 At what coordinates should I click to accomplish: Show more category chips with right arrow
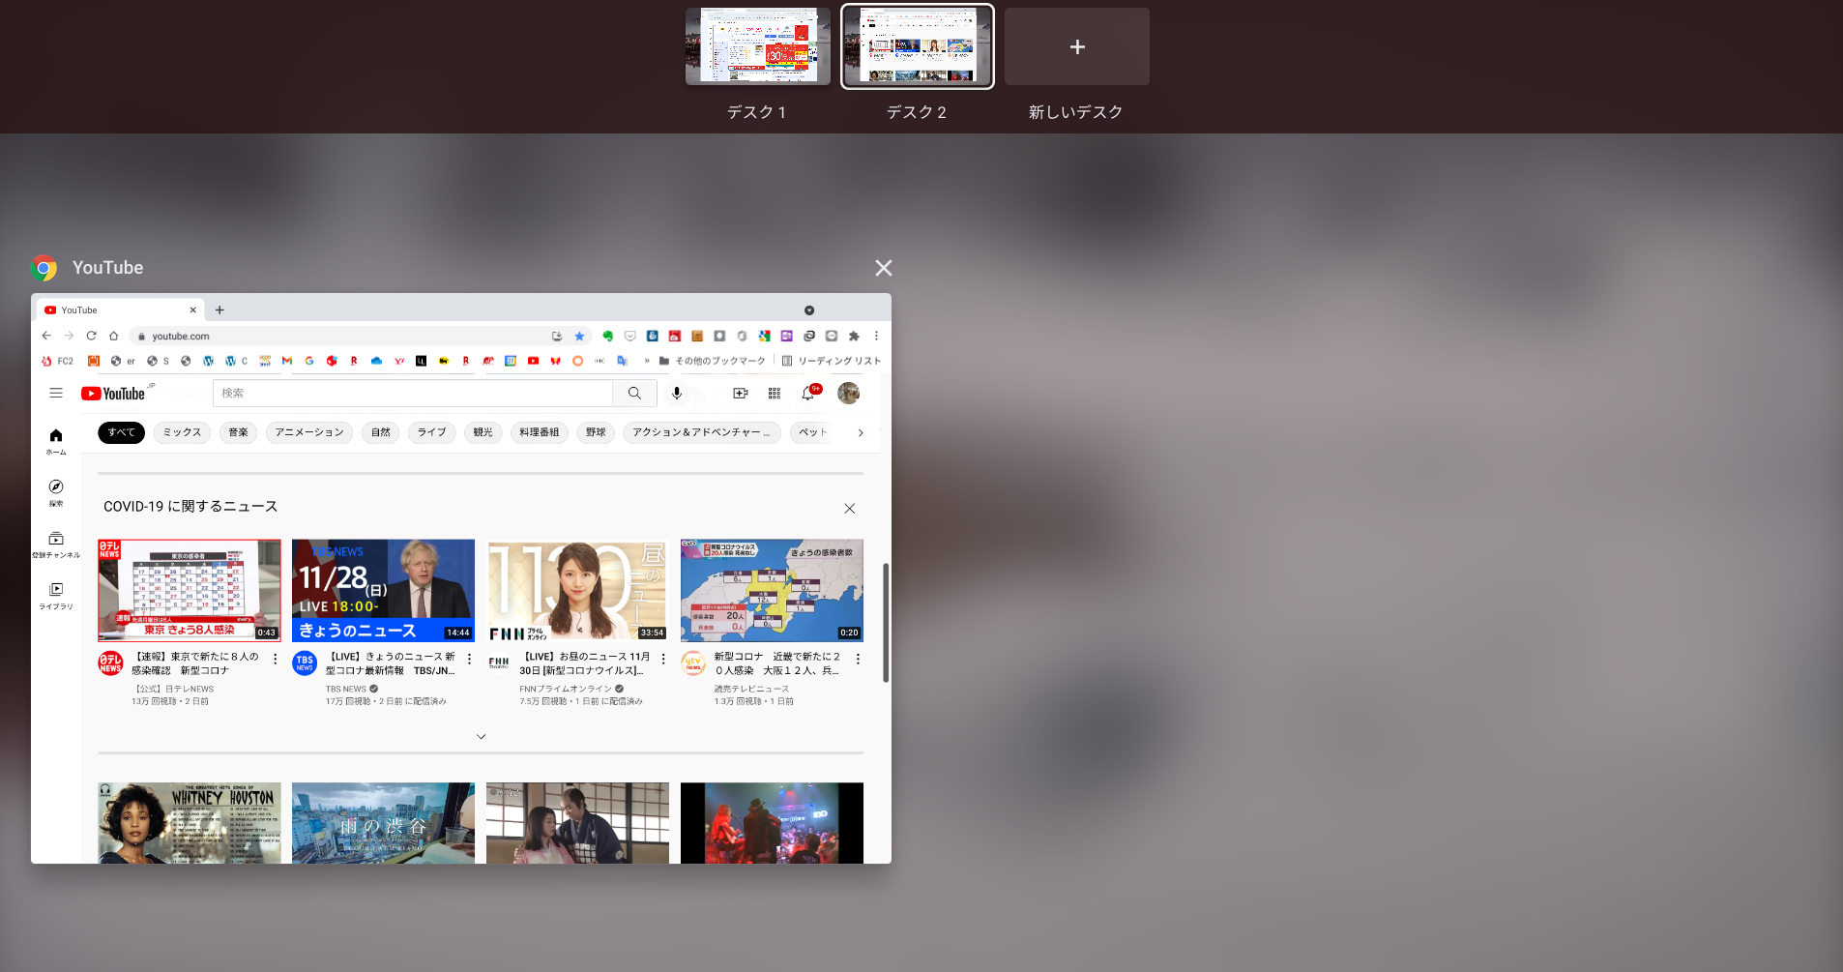(861, 432)
